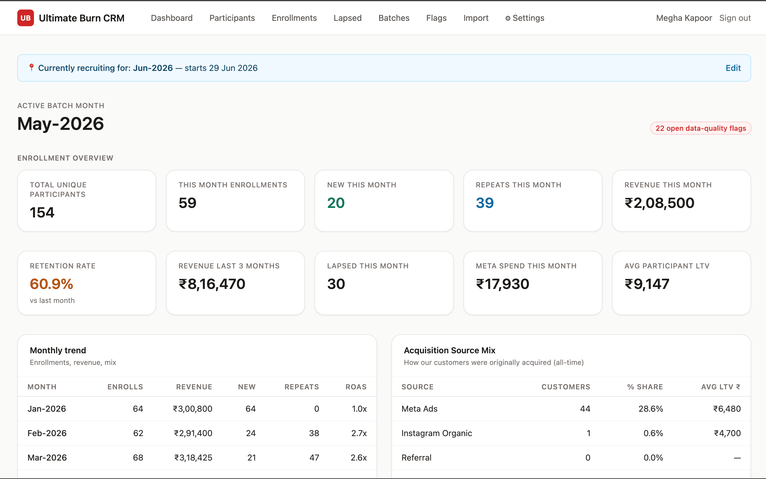Viewport: 766px width, 479px height.
Task: Click the May-2026 active batch heading
Action: [60, 124]
